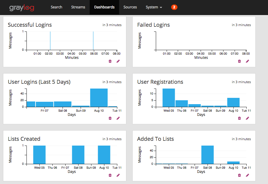This screenshot has height=184, width=268.
Task: Click the Aug 10 bar in User Logins chart
Action: point(99,98)
